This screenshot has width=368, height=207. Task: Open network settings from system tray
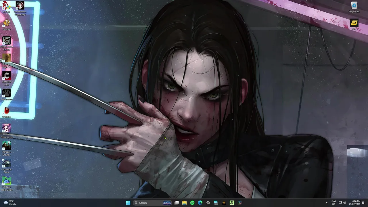point(340,203)
